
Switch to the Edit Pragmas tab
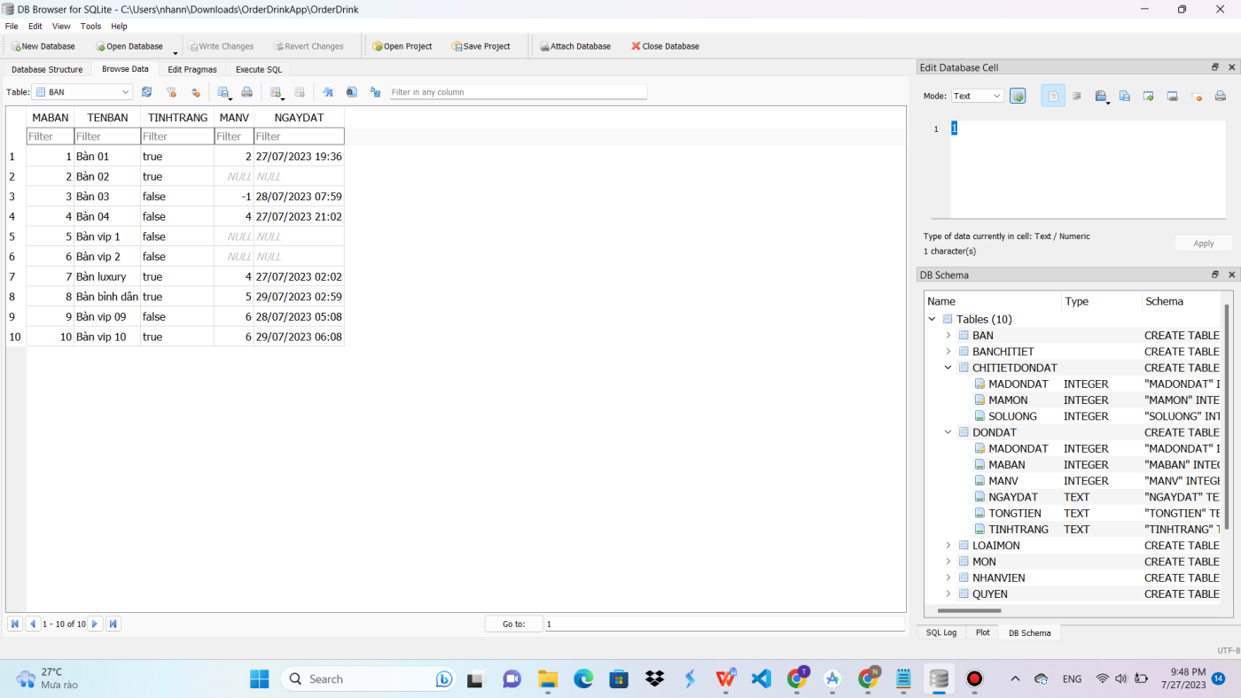[192, 69]
